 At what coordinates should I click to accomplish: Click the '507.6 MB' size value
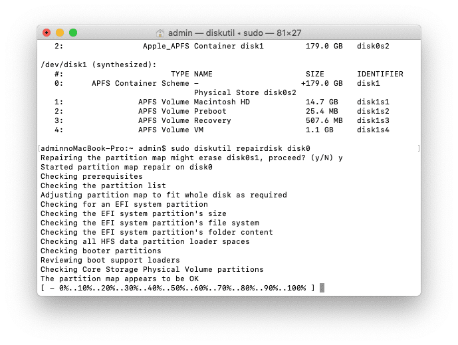click(x=324, y=120)
